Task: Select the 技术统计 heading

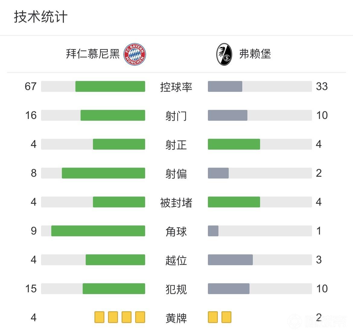Action: tap(41, 17)
